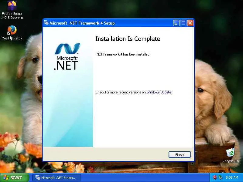Click the tray icon left of the clock
243x182 pixels.
[x=220, y=177]
